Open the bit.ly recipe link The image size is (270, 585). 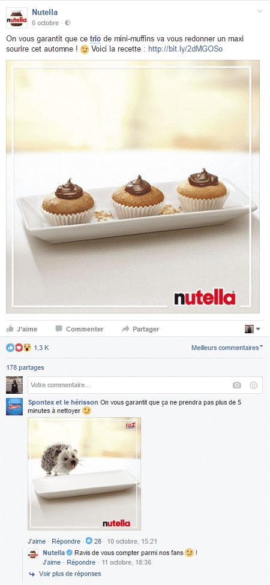[x=185, y=49]
